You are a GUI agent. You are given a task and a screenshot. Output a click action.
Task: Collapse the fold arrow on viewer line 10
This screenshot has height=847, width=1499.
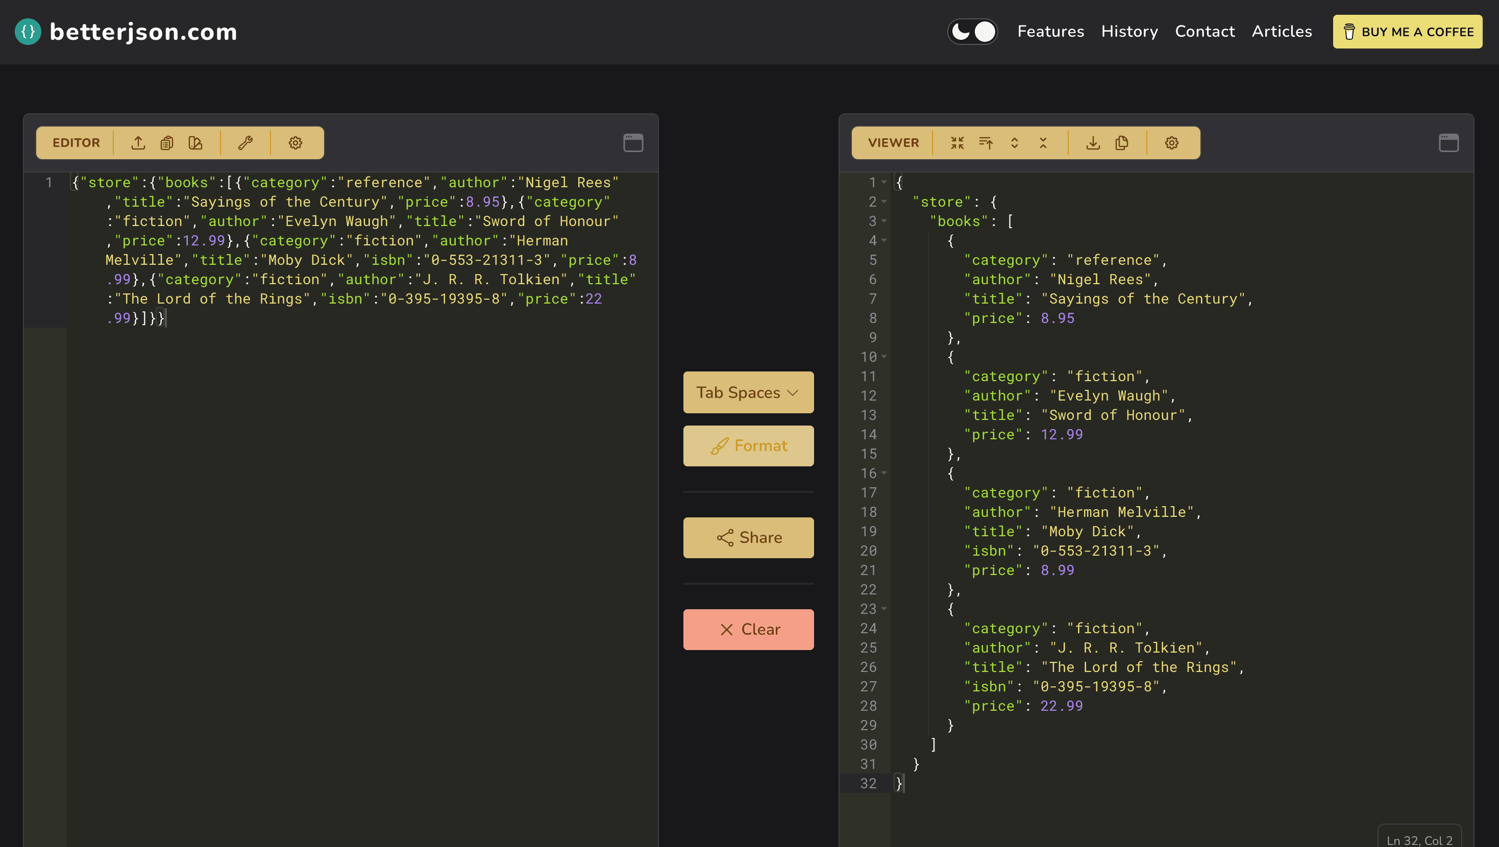click(x=884, y=357)
